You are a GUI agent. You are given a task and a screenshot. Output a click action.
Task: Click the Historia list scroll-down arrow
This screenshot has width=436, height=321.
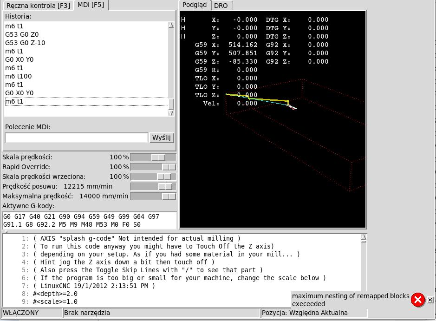[x=171, y=113]
